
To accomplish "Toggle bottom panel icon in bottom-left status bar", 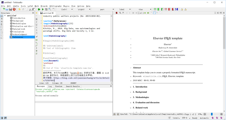I will pos(5,118).
